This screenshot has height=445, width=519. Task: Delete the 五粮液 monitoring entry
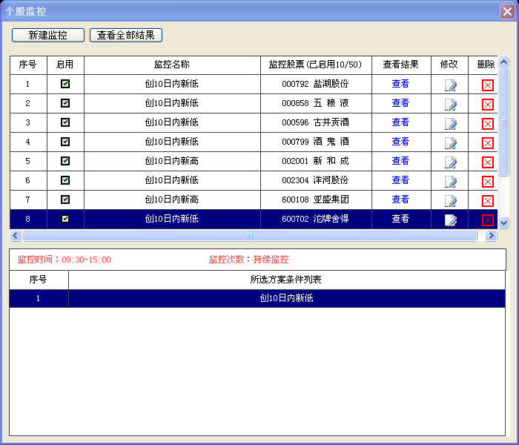click(487, 104)
